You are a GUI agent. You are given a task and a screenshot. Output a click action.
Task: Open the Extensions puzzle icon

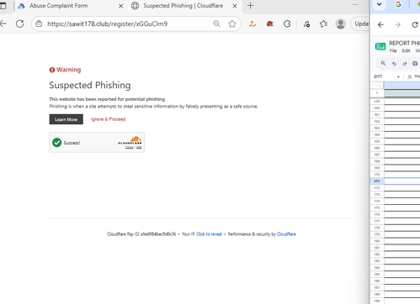coord(287,24)
